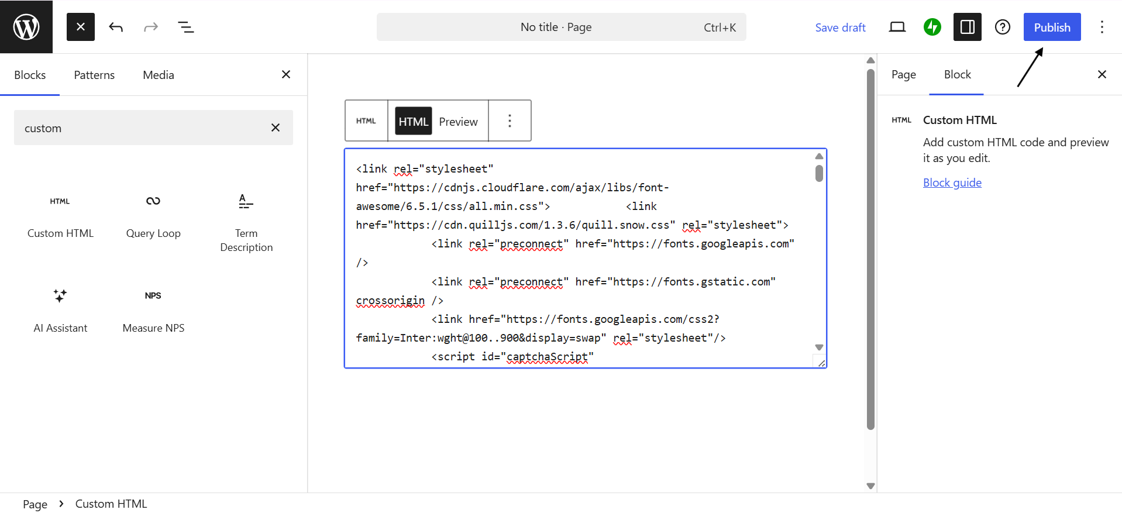Screen dimensions: 1122x513
Task: Select 'Custom HTML' in the bottom breadcrumb
Action: [111, 504]
